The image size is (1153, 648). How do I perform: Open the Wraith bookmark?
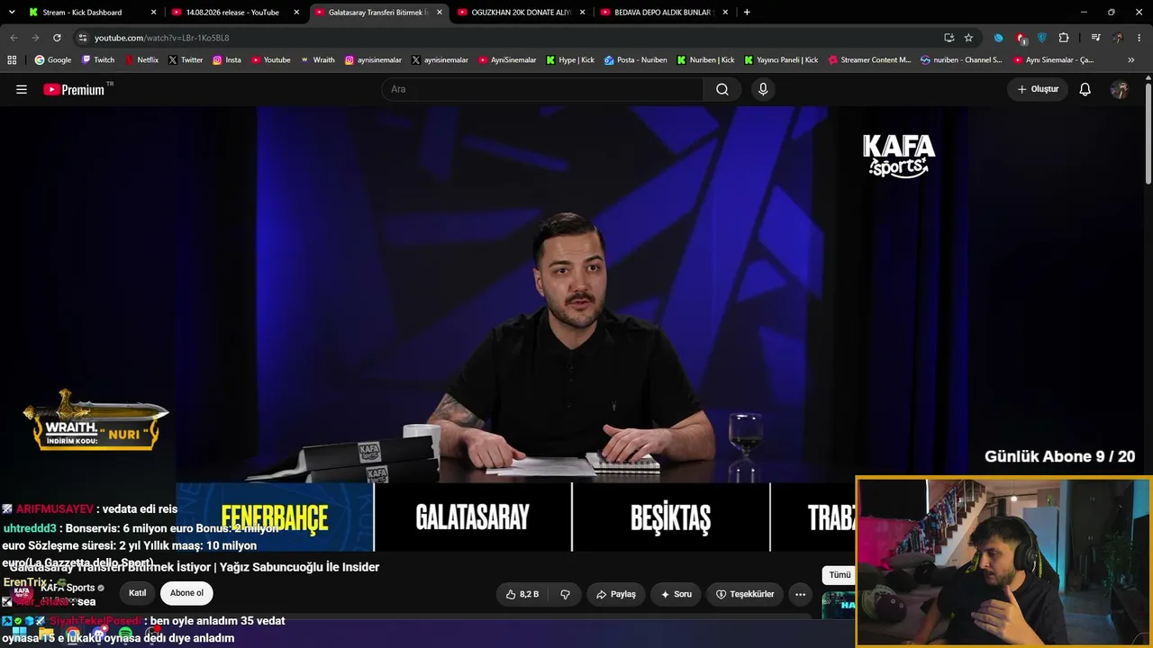pyautogui.click(x=318, y=60)
